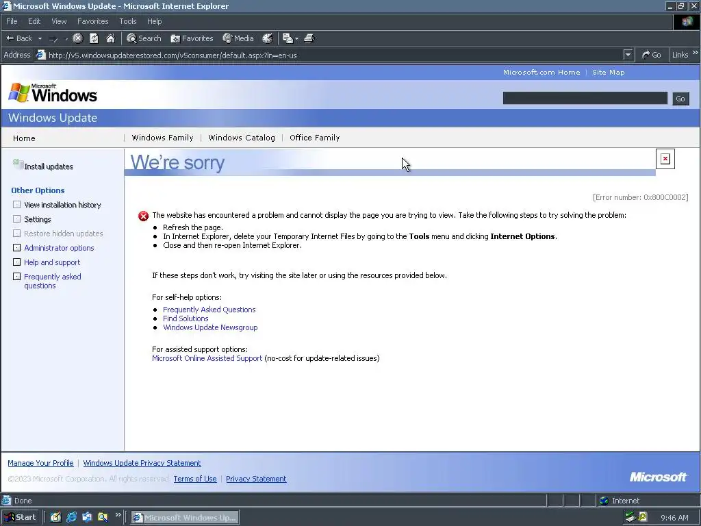This screenshot has height=526, width=701.
Task: Select the Home navigation item
Action: pyautogui.click(x=24, y=138)
